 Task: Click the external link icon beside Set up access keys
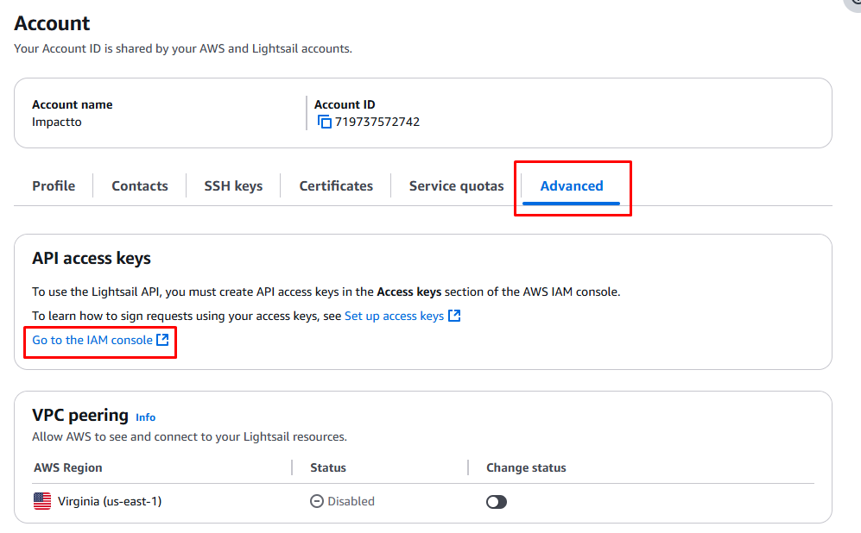[454, 316]
